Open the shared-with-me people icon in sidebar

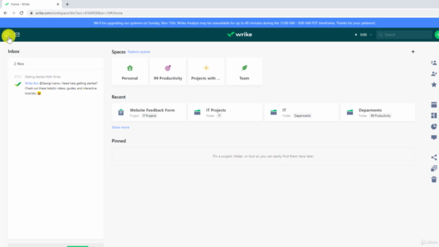(x=434, y=62)
